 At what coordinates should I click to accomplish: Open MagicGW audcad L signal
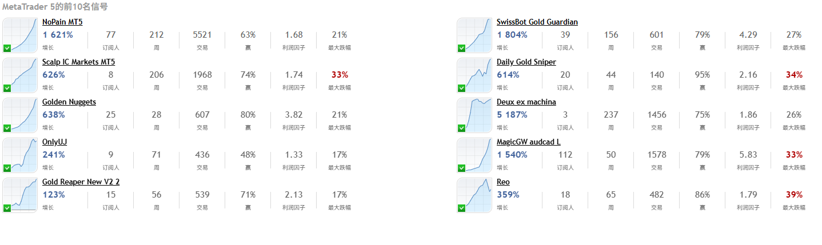(x=529, y=142)
